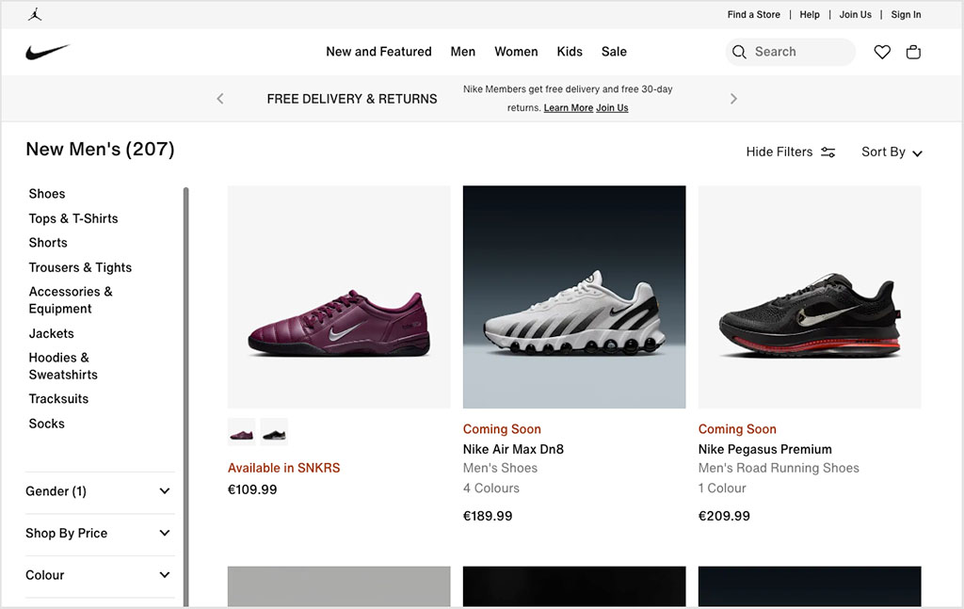964x609 pixels.
Task: Open the Kids menu
Action: pyautogui.click(x=570, y=52)
